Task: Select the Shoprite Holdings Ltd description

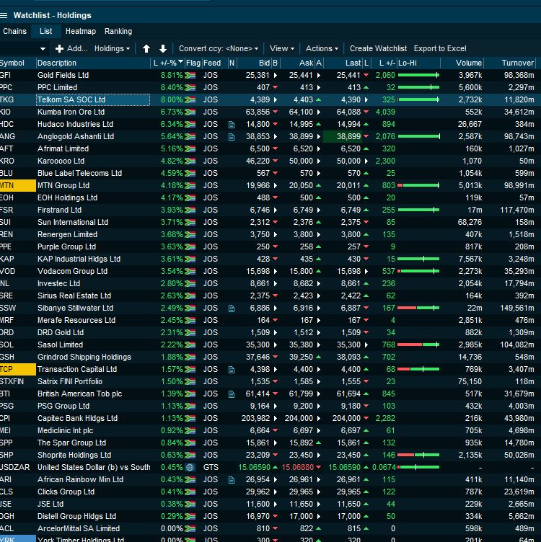Action: click(74, 456)
